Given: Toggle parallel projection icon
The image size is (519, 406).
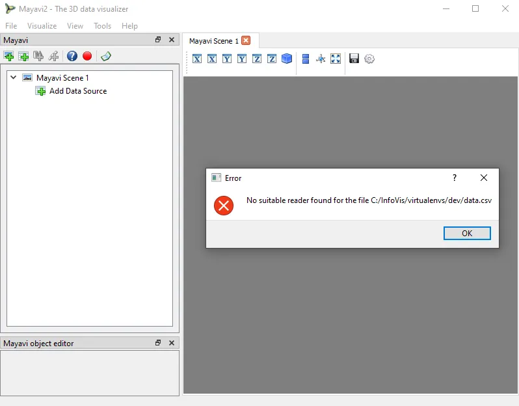Looking at the screenshot, I should (306, 59).
